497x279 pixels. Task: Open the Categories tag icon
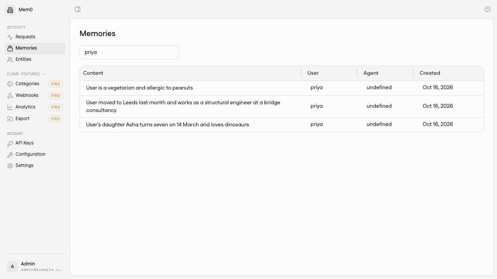point(10,84)
